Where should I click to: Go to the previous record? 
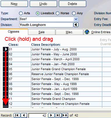[x=24, y=115]
